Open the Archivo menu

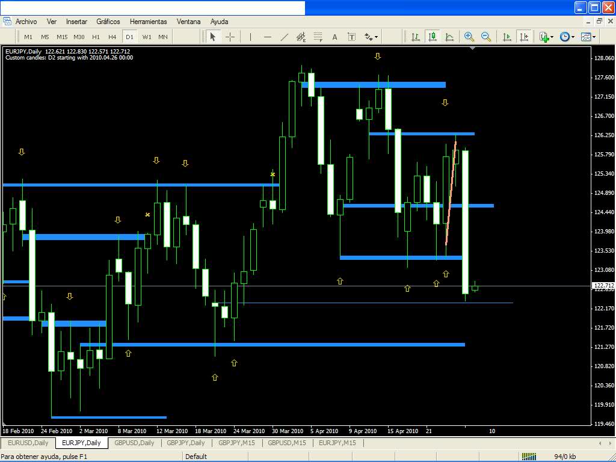pyautogui.click(x=26, y=22)
